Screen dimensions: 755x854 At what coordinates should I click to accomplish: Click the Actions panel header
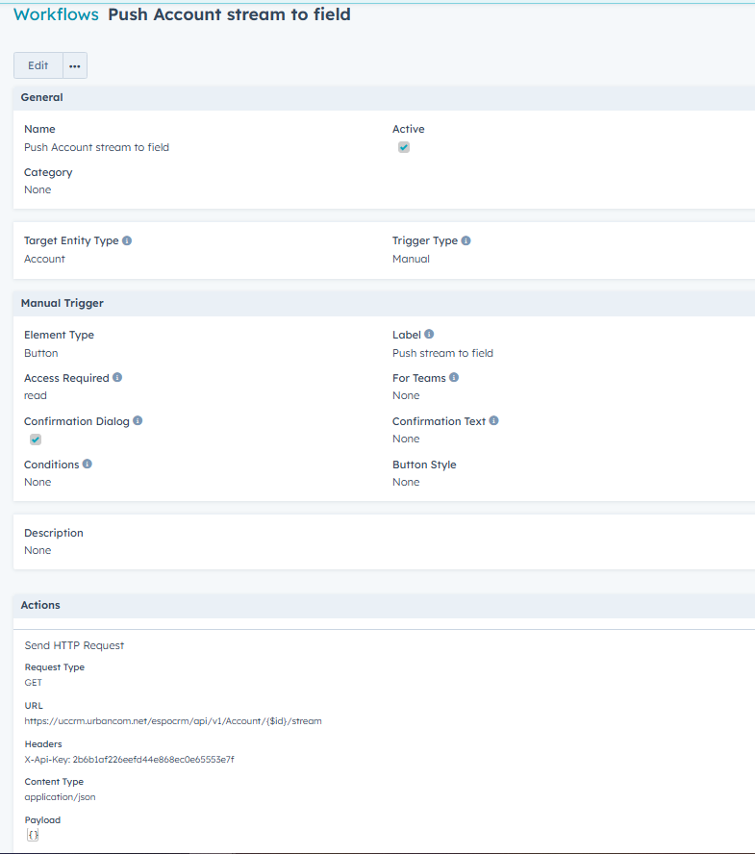tap(40, 605)
